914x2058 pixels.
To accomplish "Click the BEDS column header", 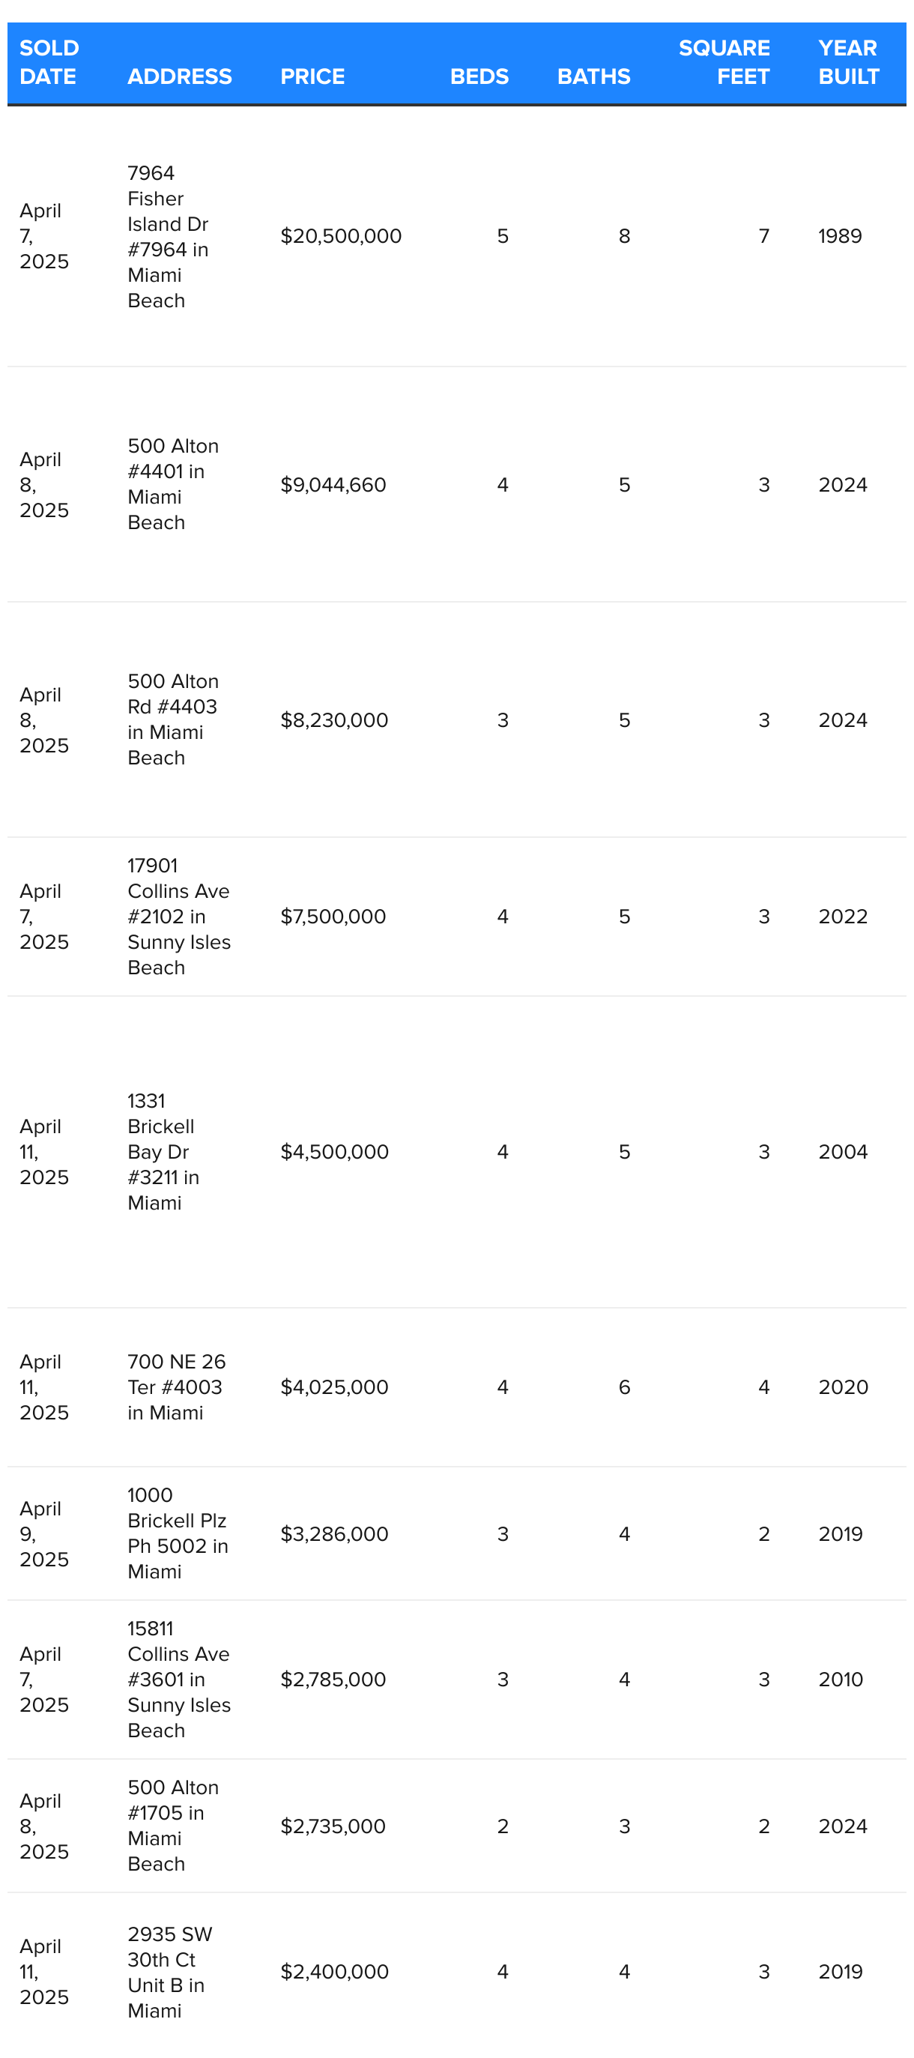I will click(x=479, y=76).
